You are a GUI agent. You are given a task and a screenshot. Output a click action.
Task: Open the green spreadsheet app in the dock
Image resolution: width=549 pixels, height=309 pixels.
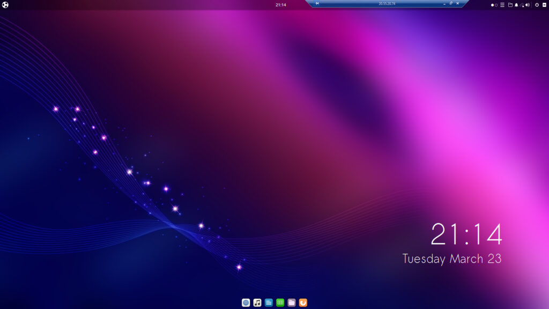[280, 302]
